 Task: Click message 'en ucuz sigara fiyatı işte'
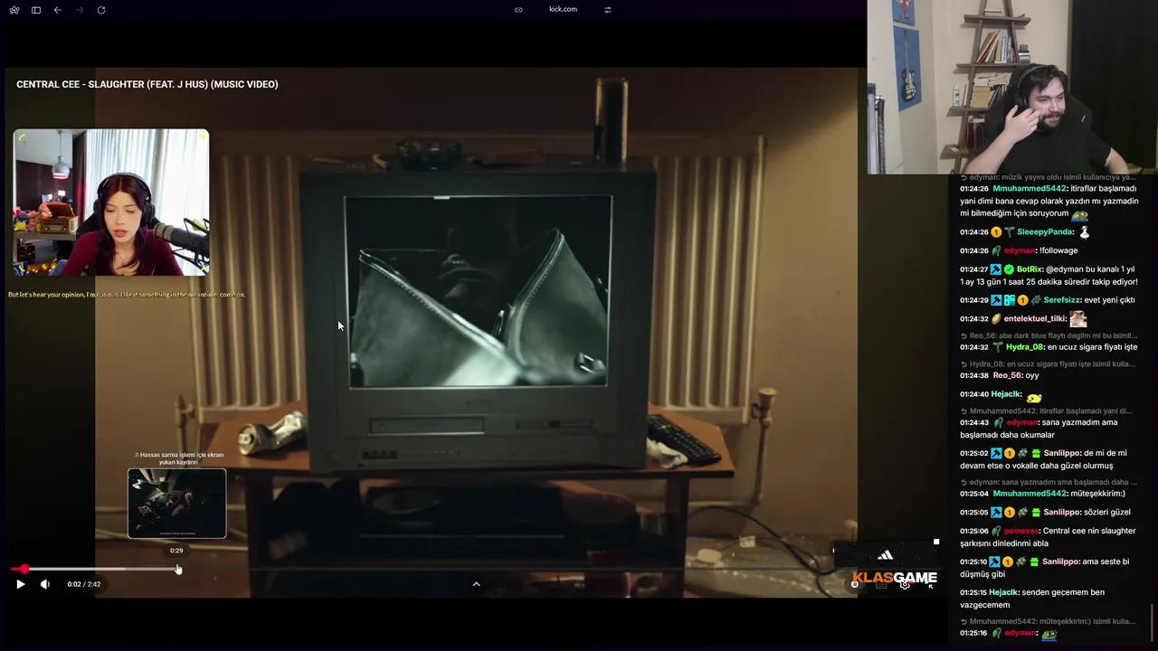pos(1093,347)
